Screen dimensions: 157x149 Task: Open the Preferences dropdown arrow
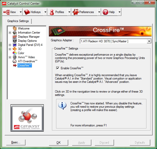99,12
